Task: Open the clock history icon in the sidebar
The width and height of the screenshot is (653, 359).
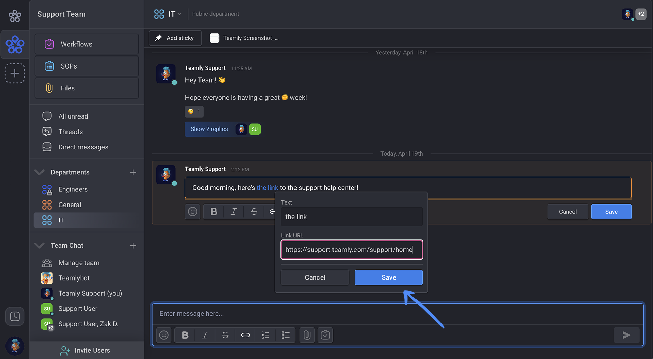Action: (15, 316)
